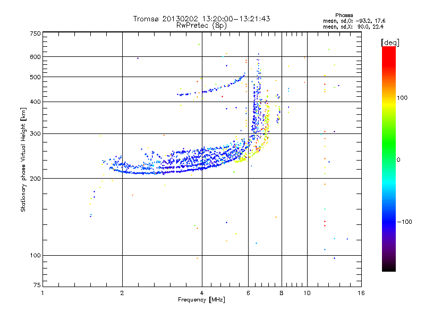Click the x-axis tick label '6'
Viewport: 425px width, 319px height.
tap(248, 293)
